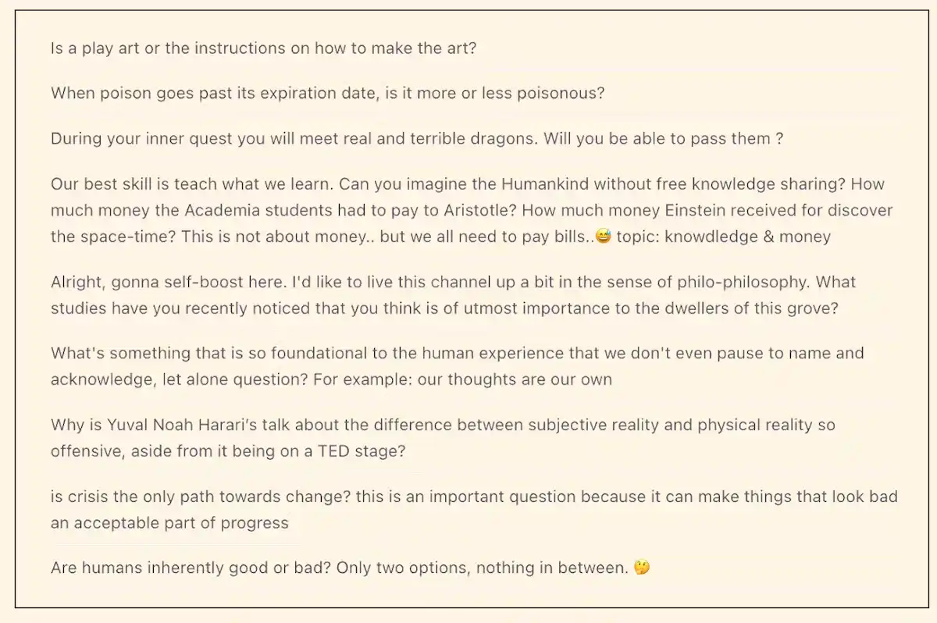Select the inner quest dragons question
Viewport: 937px width, 623px height.
(x=416, y=139)
